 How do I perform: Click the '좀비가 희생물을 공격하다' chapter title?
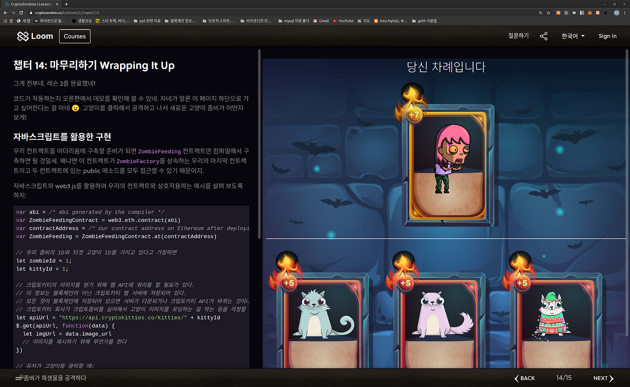pos(55,378)
